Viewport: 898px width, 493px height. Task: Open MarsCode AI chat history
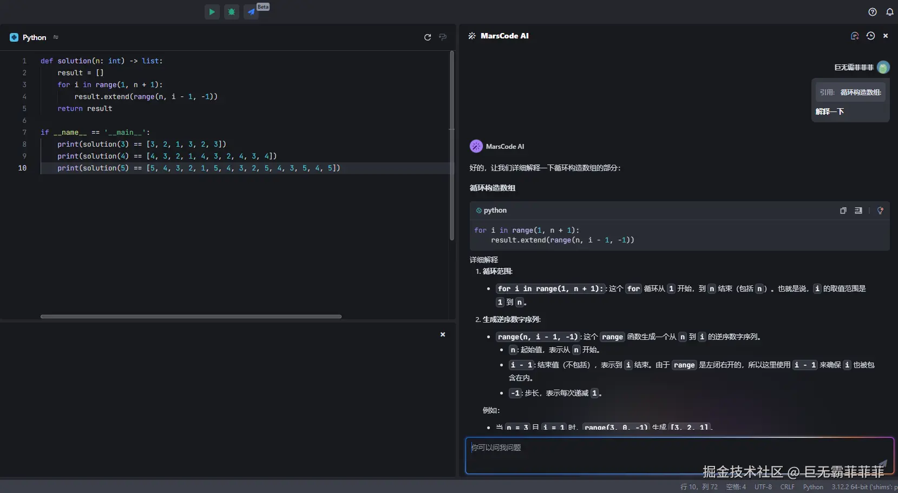pos(870,36)
